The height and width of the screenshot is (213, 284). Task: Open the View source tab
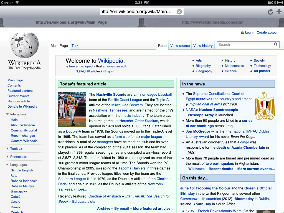pyautogui.click(x=180, y=46)
